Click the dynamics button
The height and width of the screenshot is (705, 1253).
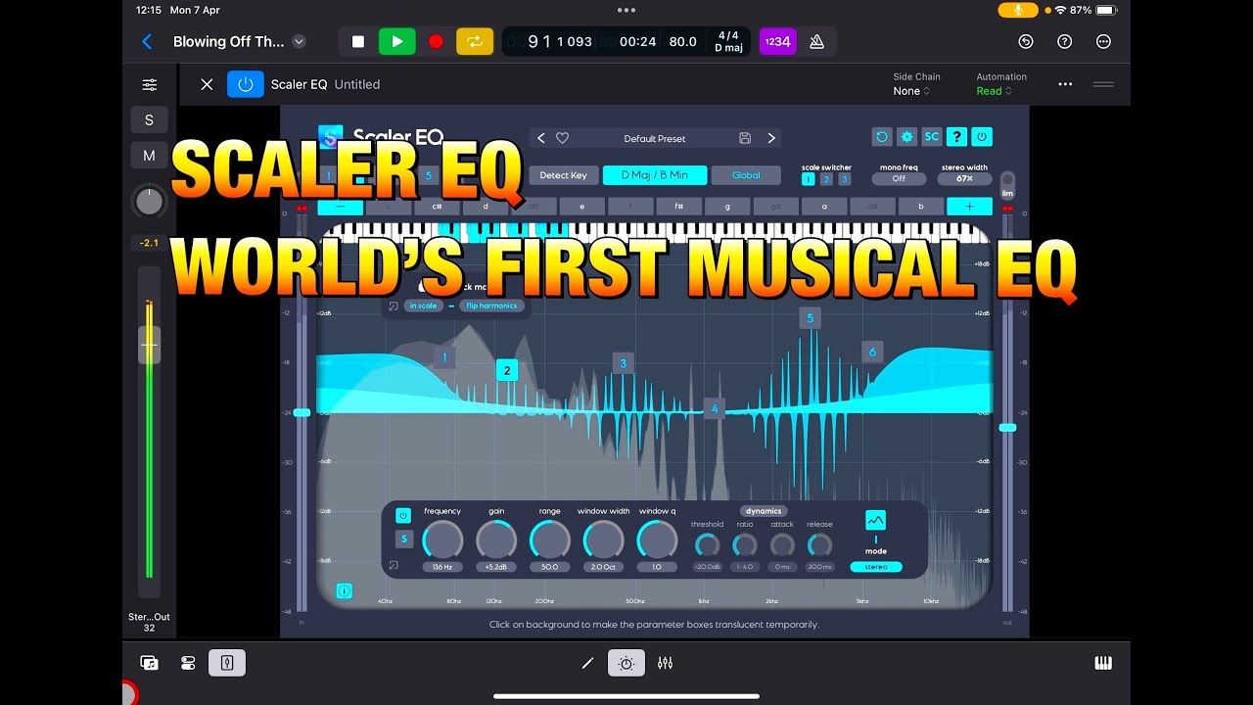click(x=764, y=511)
